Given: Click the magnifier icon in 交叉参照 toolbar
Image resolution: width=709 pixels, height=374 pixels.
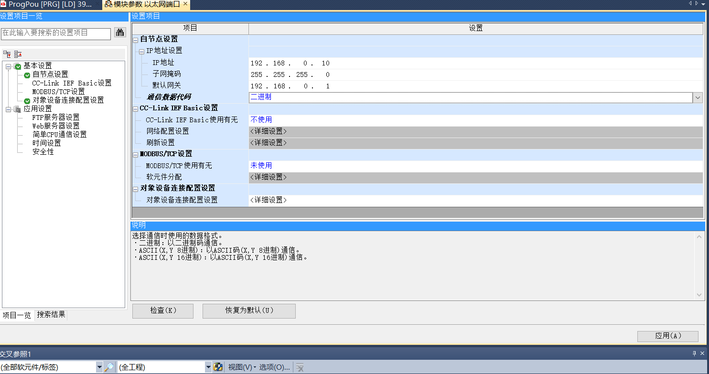Looking at the screenshot, I should (x=109, y=367).
